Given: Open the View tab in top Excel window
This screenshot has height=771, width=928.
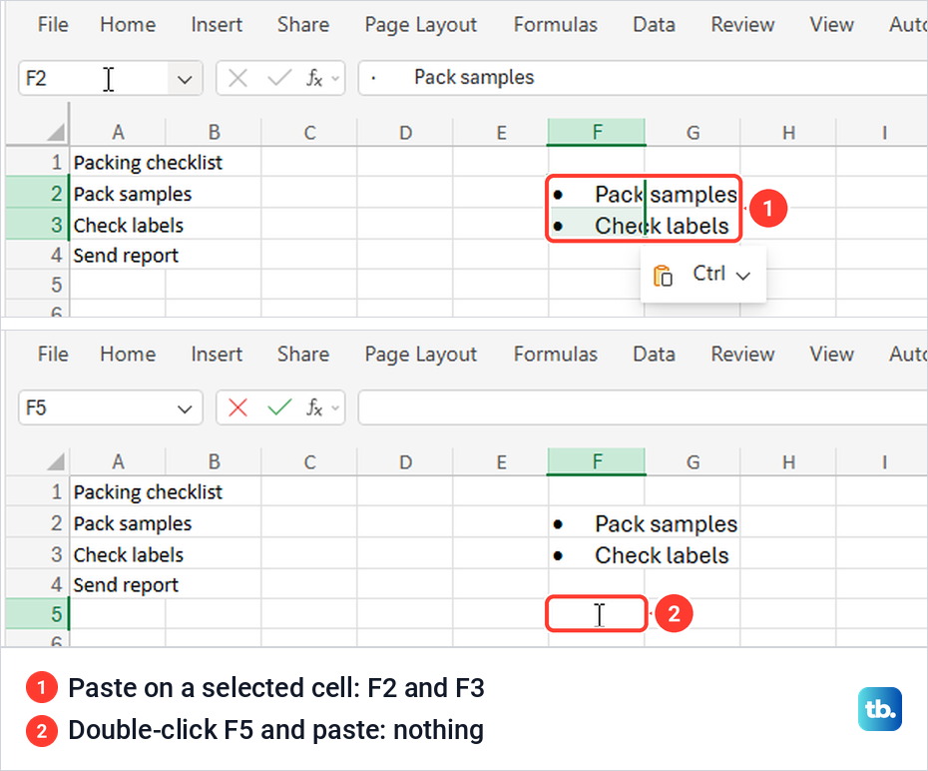Looking at the screenshot, I should (831, 24).
